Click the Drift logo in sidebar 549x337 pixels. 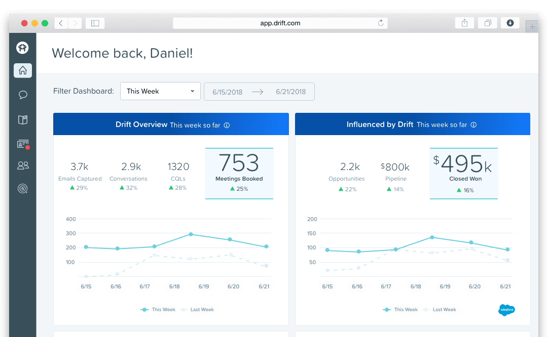[23, 48]
